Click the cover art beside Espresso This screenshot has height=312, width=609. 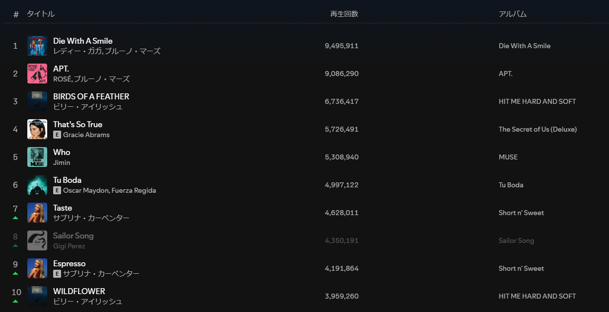tap(37, 268)
